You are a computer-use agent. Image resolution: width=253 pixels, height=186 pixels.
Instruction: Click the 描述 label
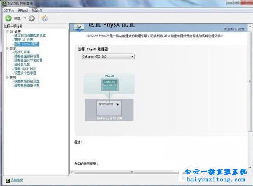pyautogui.click(x=78, y=142)
